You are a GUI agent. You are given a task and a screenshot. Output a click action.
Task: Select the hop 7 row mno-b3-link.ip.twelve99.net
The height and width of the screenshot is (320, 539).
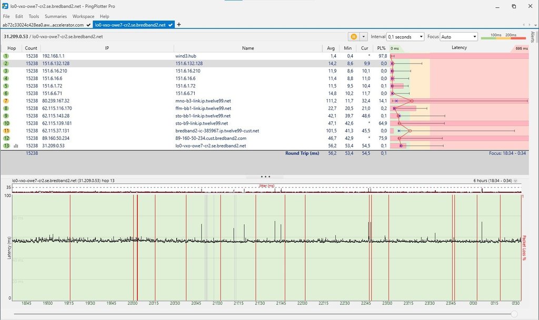coord(203,101)
